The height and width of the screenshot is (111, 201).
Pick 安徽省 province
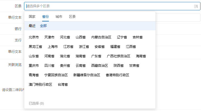click(x=100, y=47)
